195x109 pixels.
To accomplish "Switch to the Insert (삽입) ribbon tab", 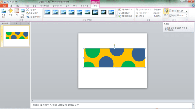I will coord(18,6).
